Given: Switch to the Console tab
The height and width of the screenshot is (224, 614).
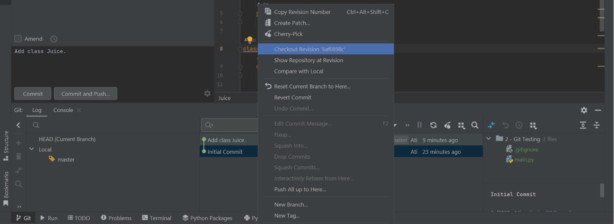Looking at the screenshot, I should 63,110.
